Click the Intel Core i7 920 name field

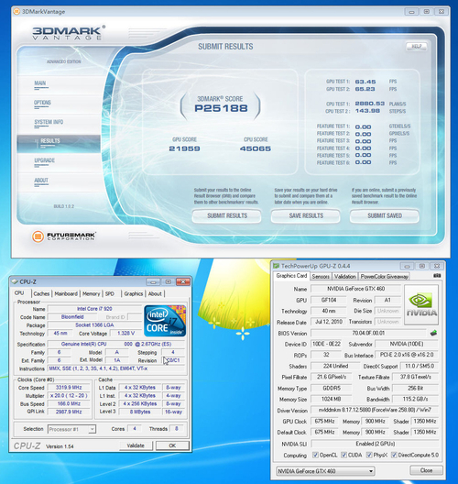pos(94,309)
